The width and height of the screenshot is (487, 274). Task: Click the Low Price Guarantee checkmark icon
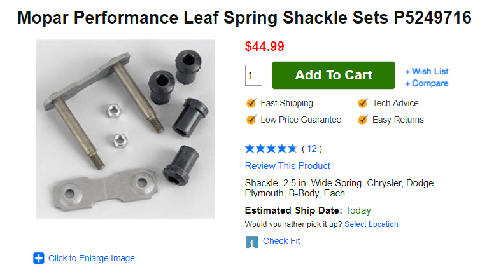pyautogui.click(x=251, y=120)
